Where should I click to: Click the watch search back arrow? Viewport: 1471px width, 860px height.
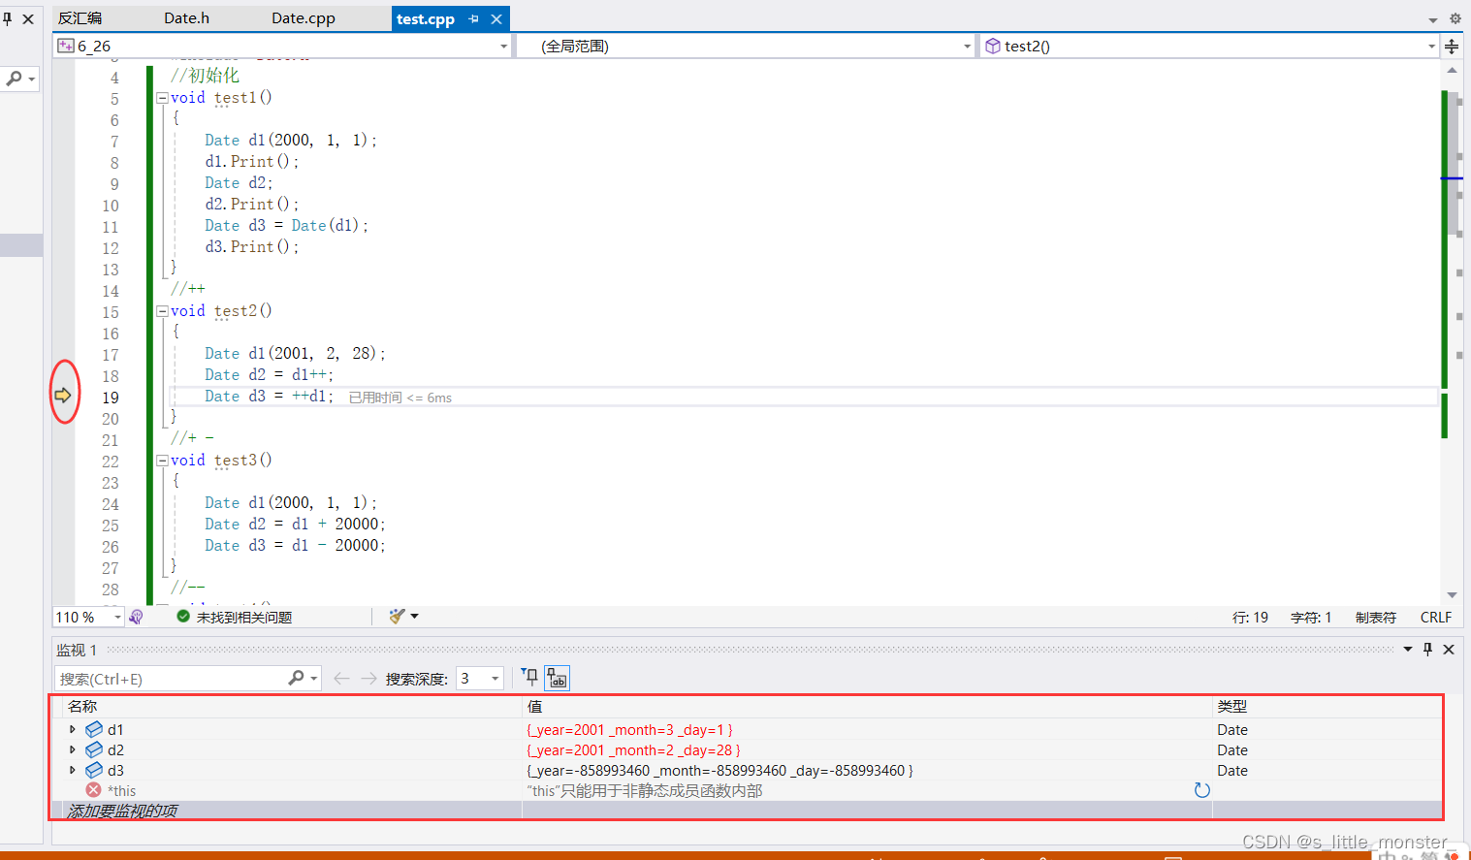(x=341, y=679)
